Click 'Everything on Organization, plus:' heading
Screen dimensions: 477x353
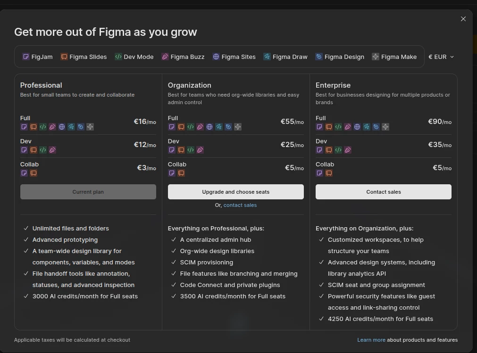pos(364,229)
